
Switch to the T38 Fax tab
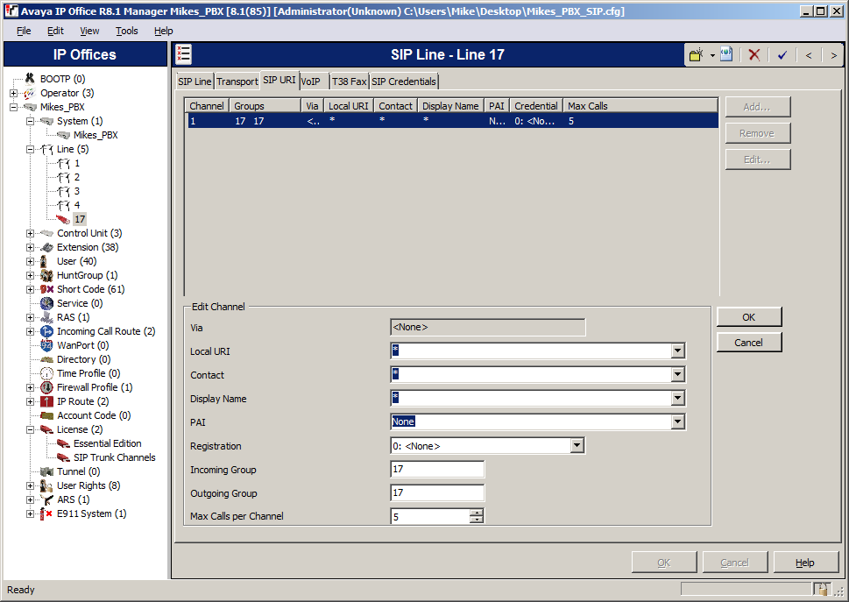[x=349, y=81]
